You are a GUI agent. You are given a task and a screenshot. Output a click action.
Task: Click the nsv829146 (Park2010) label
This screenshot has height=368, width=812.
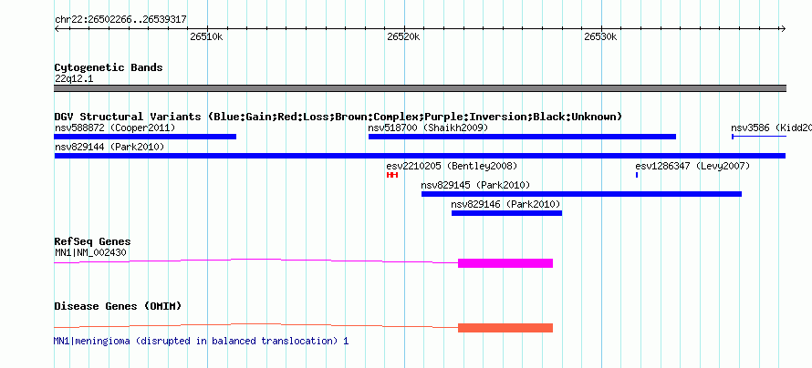coord(505,205)
